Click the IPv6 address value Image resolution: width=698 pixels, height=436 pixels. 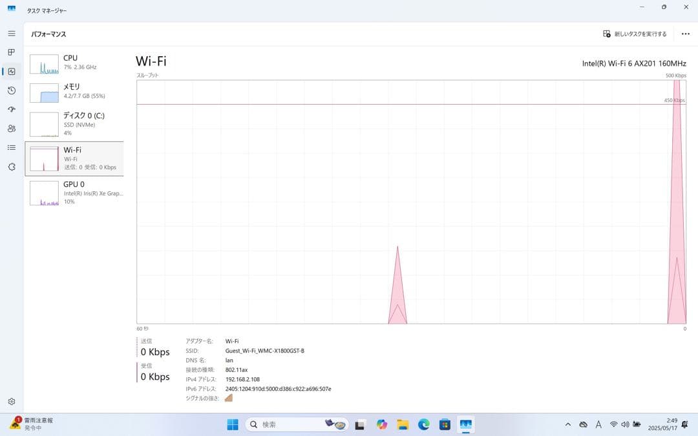pyautogui.click(x=278, y=389)
